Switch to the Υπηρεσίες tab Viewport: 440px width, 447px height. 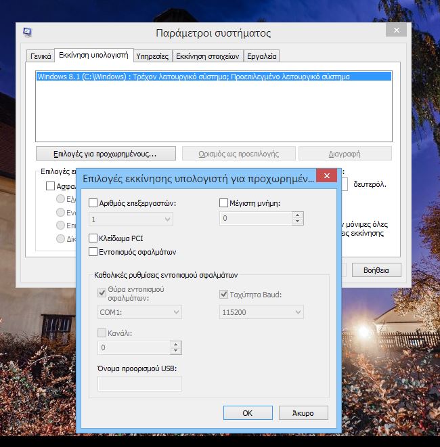(x=152, y=56)
